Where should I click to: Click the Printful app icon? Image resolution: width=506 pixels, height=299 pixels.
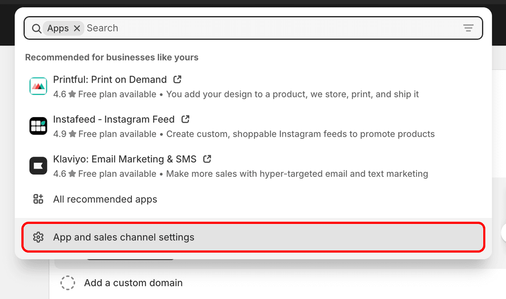tap(38, 86)
